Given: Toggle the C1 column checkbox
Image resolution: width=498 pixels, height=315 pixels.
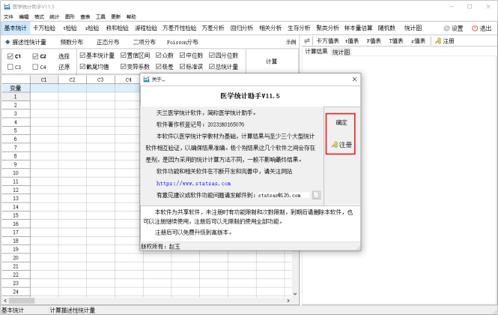Looking at the screenshot, I should coord(10,56).
